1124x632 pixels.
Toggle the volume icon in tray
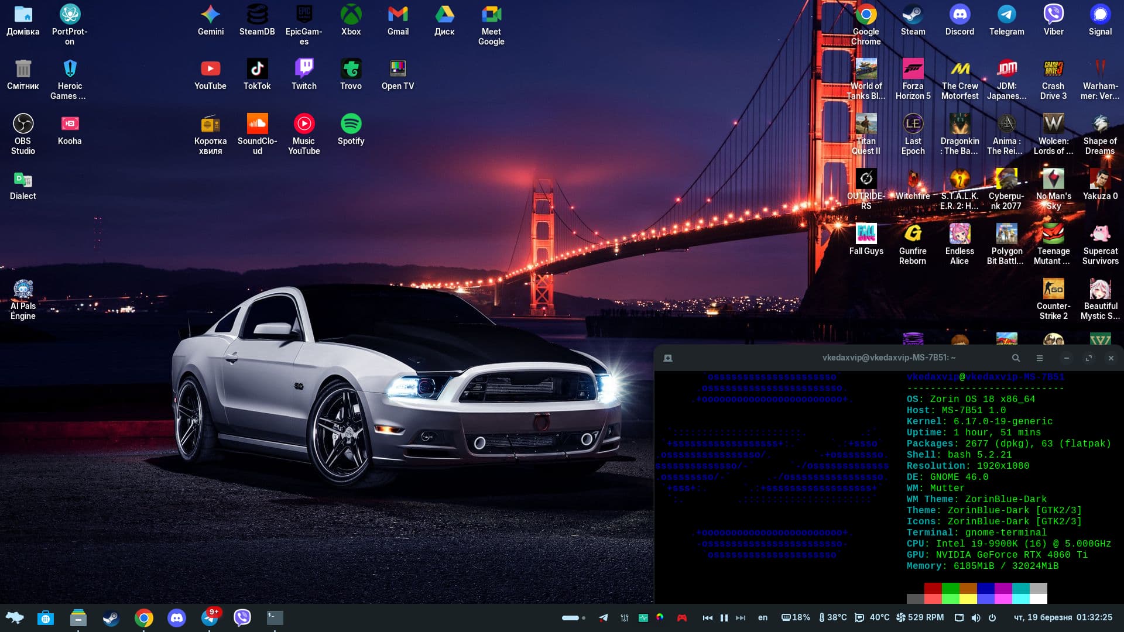(x=976, y=618)
